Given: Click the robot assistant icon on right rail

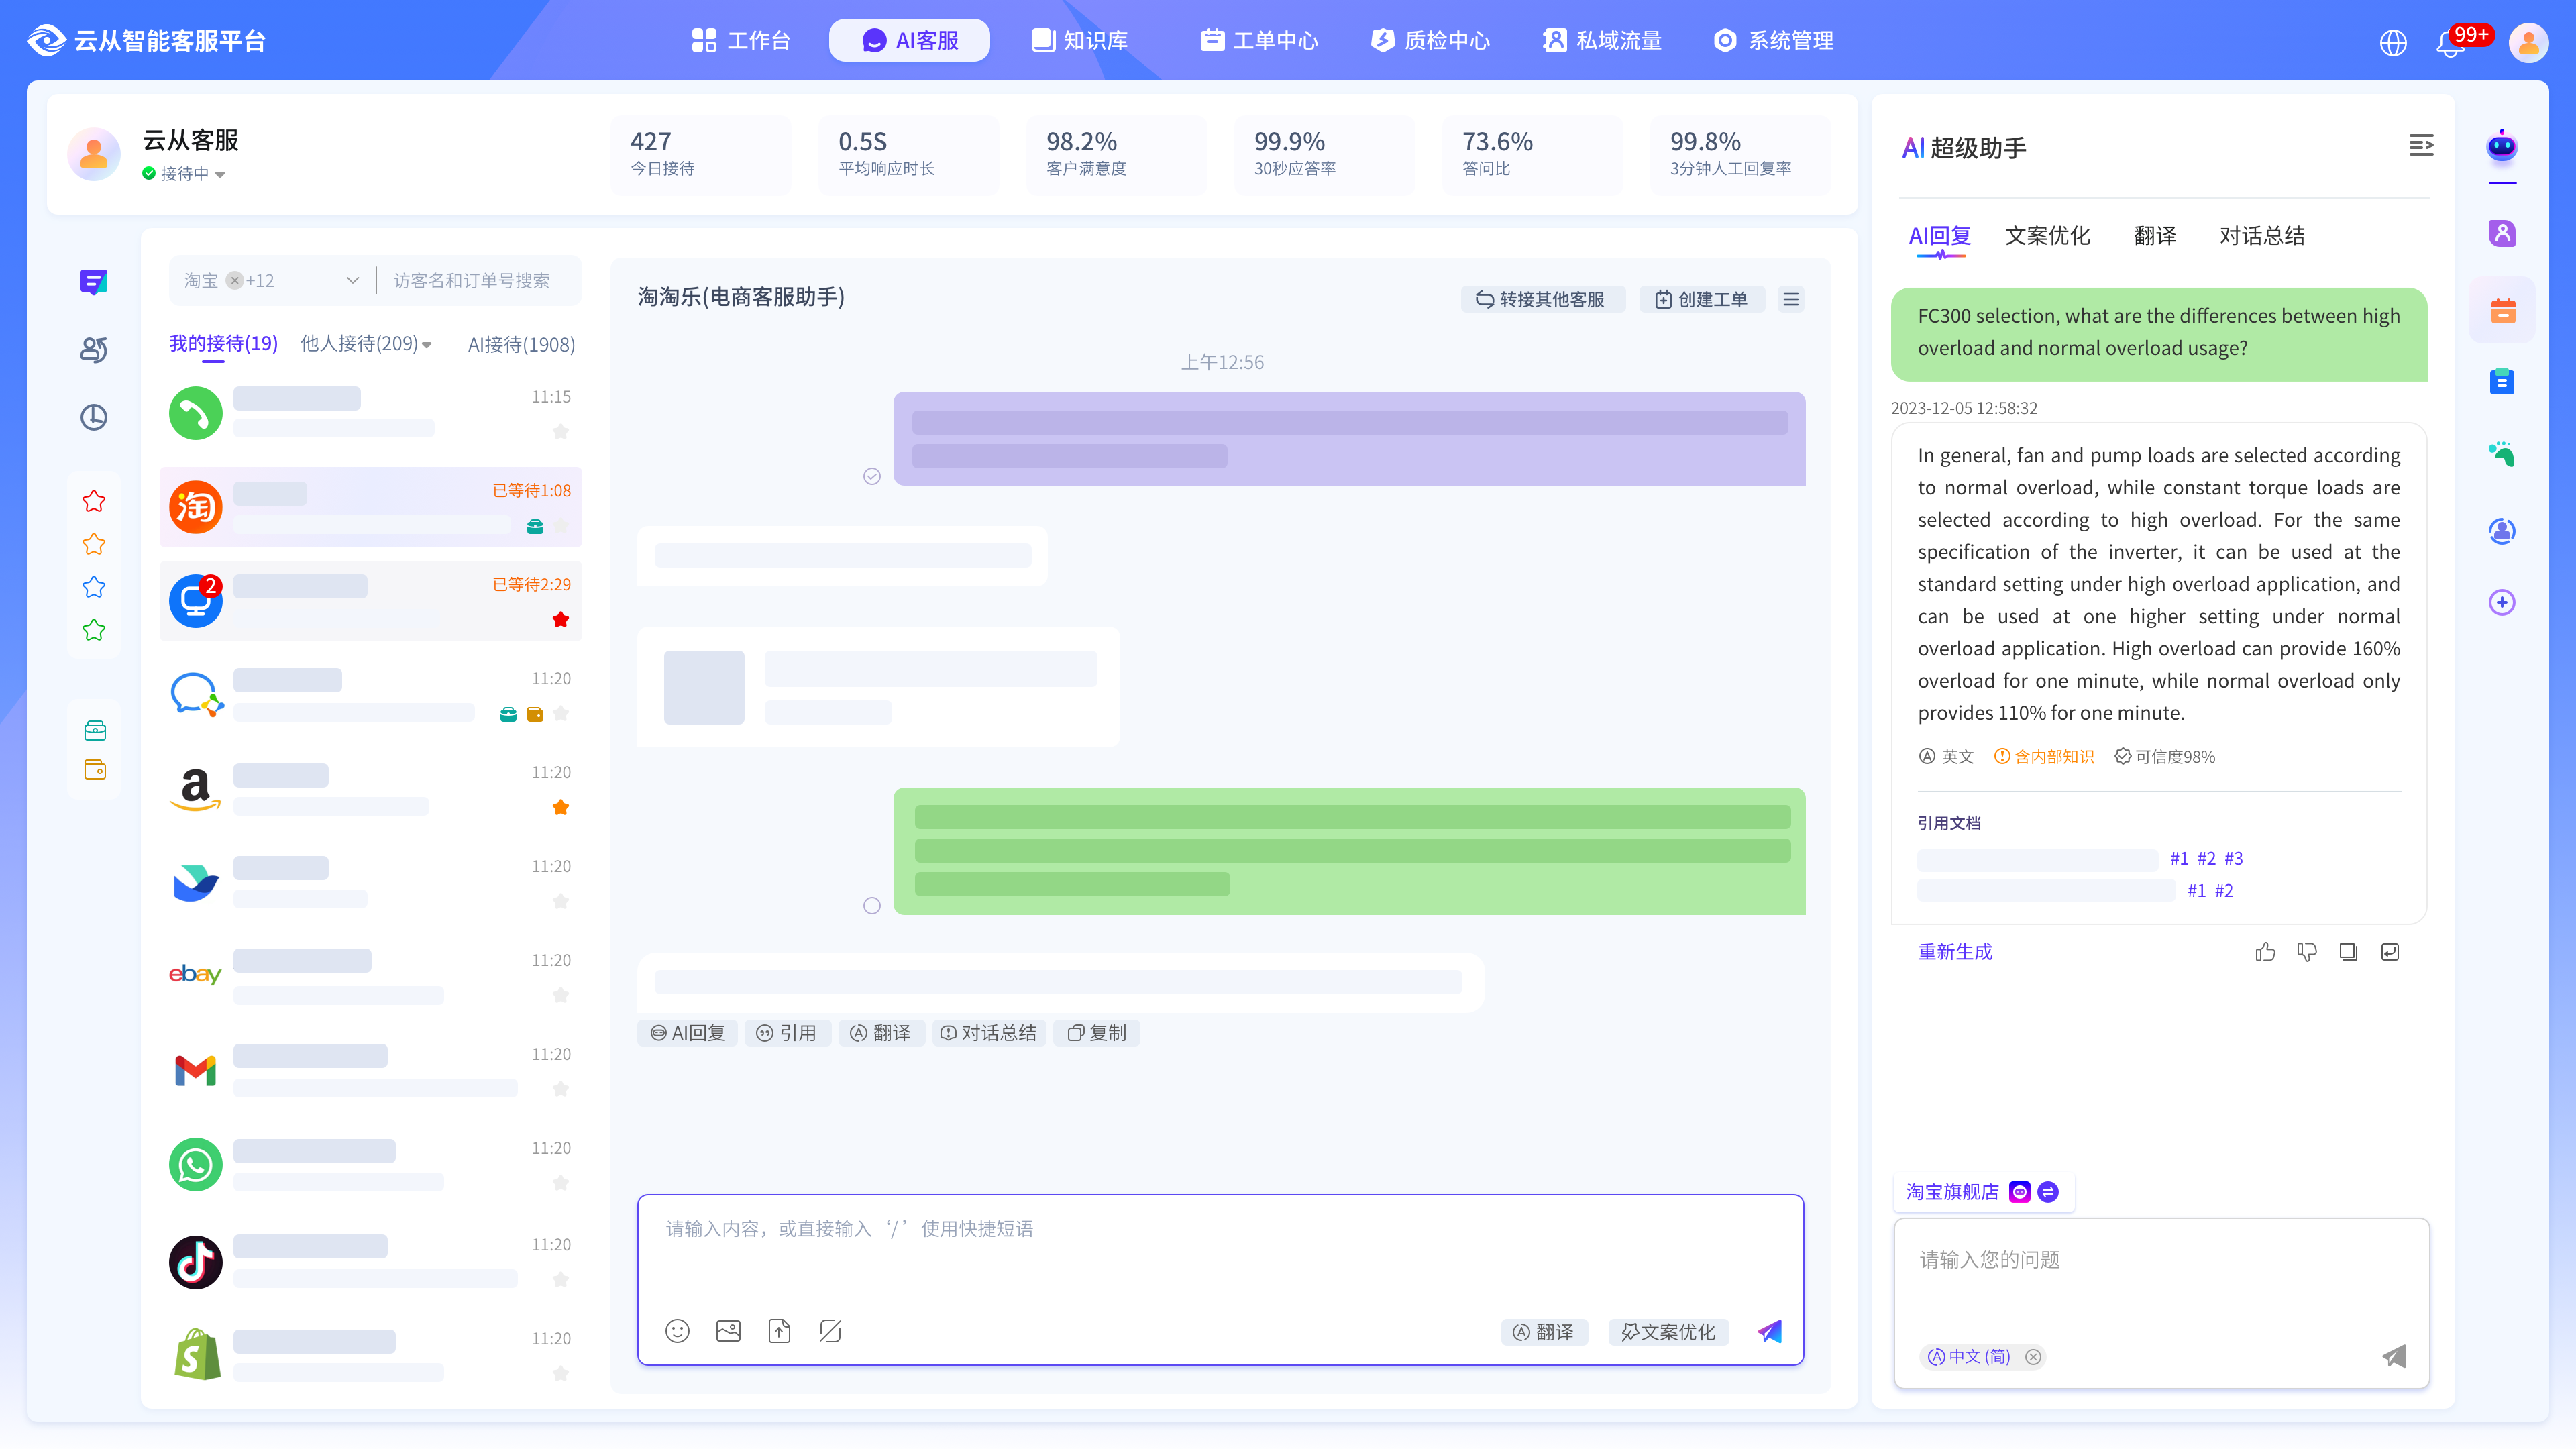Looking at the screenshot, I should (x=2502, y=147).
